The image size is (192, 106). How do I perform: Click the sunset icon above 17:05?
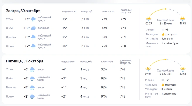[x=183, y=19]
